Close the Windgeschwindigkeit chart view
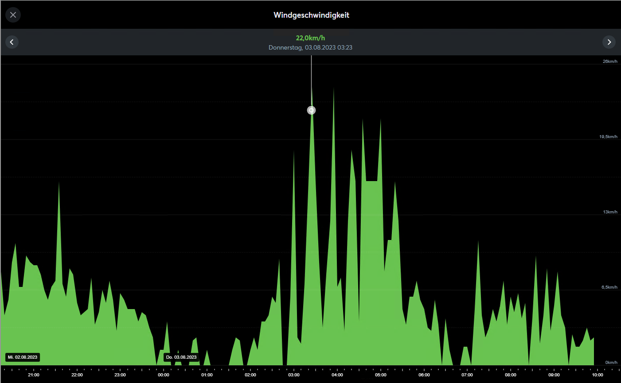 13,15
